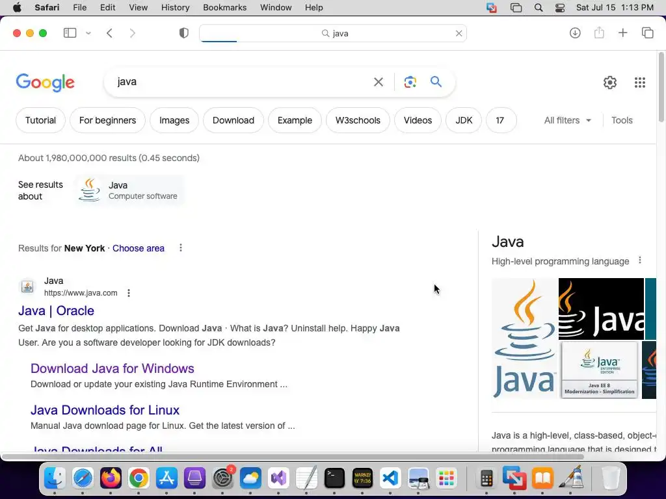Click the Google logo

(45, 83)
